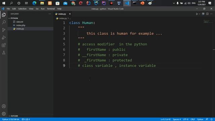
Task: Open the View menu
Action: [31, 9]
